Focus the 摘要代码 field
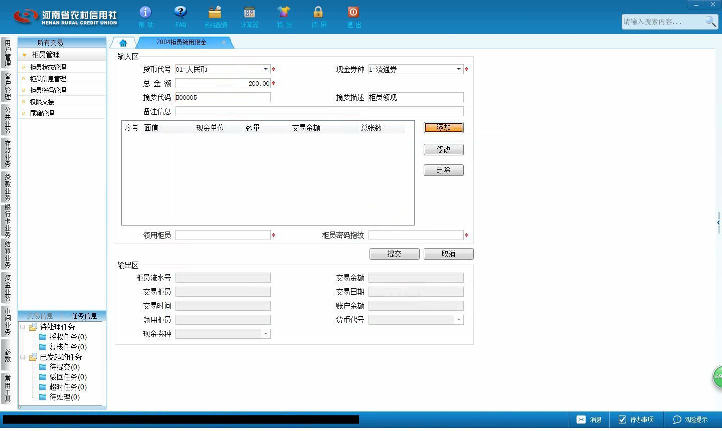This screenshot has height=431, width=722. coord(223,97)
